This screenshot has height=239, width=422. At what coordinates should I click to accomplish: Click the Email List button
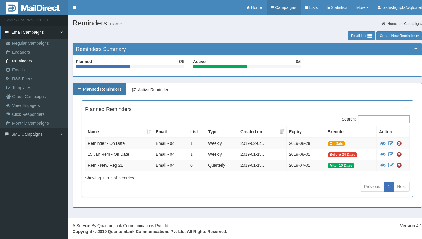coord(361,36)
